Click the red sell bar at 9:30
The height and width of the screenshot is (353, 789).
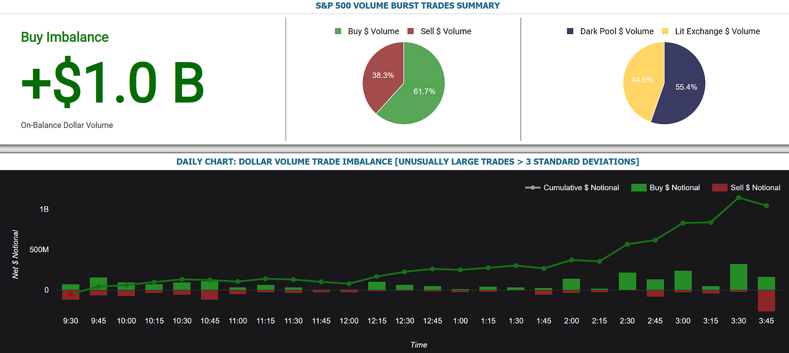tap(70, 295)
